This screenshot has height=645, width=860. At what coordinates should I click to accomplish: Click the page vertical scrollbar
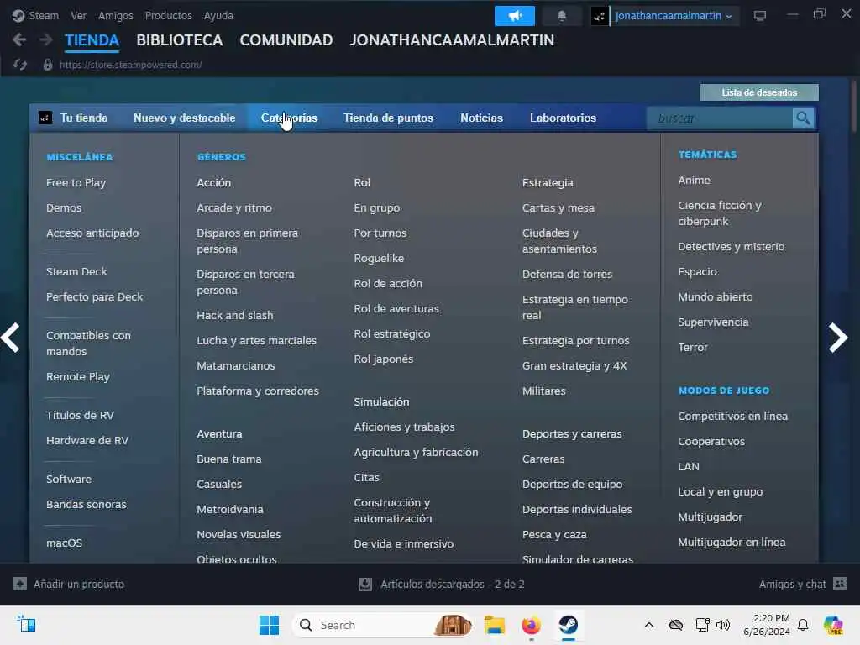click(x=854, y=107)
